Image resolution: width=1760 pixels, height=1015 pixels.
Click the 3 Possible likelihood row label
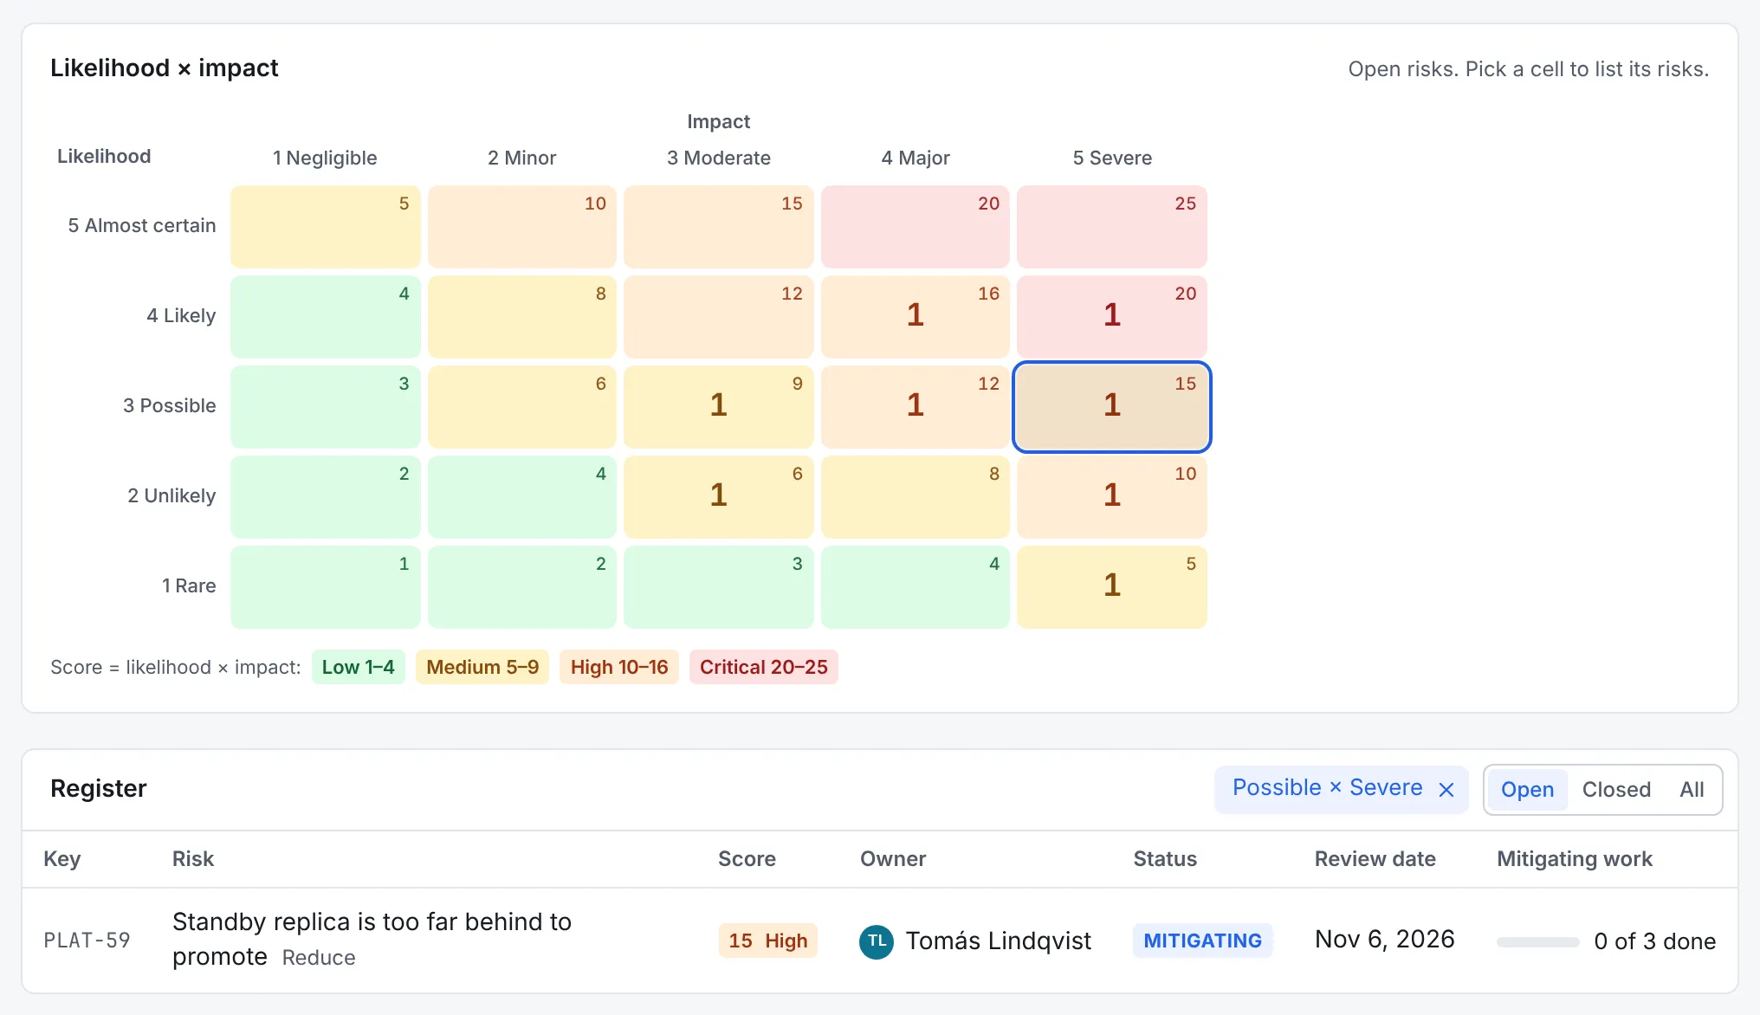169,405
